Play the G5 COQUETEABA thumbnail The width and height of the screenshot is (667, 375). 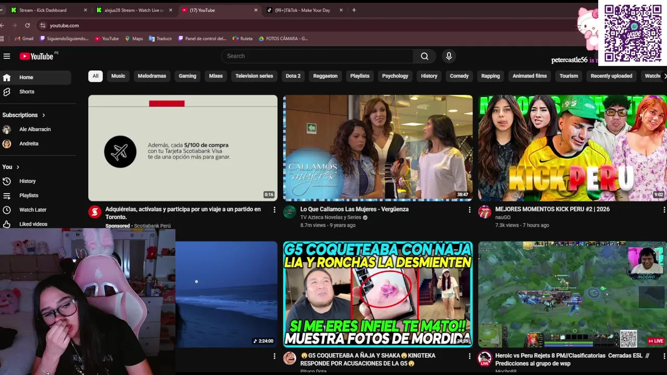pyautogui.click(x=378, y=294)
